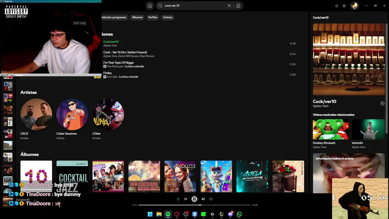
Task: Clear the search text with X icon
Action: pyautogui.click(x=229, y=6)
